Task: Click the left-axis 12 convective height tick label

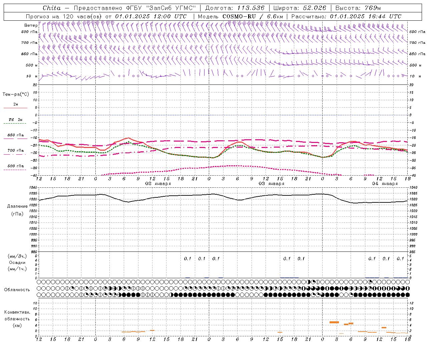Action: 36,303
